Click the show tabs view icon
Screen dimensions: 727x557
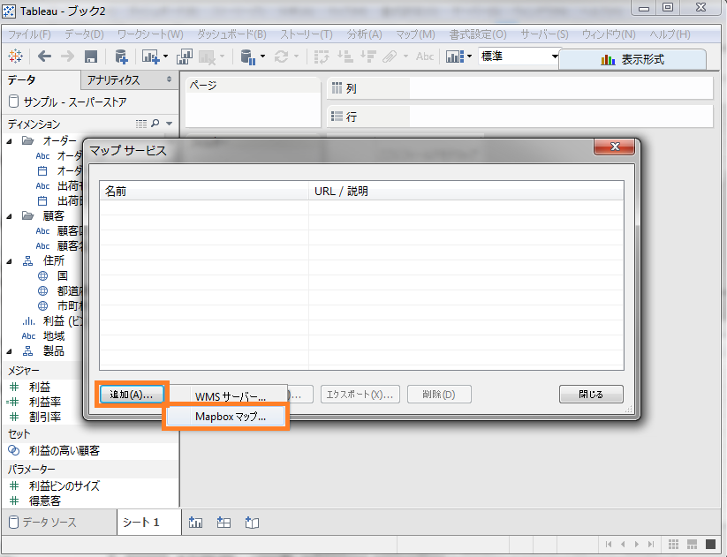(x=711, y=544)
